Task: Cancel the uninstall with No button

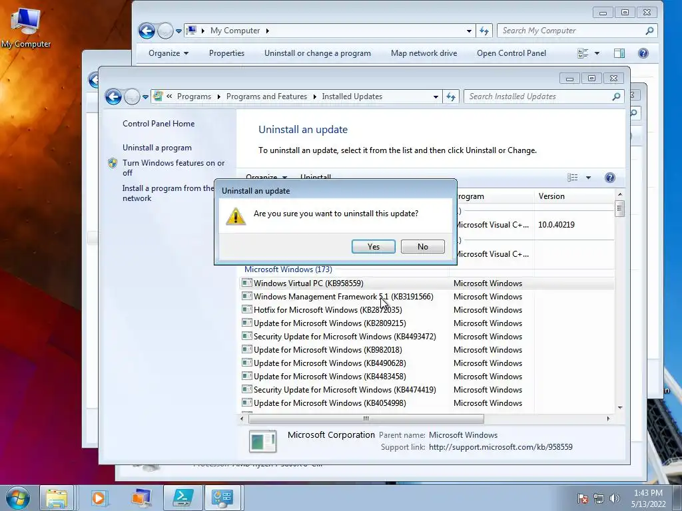Action: click(x=422, y=246)
